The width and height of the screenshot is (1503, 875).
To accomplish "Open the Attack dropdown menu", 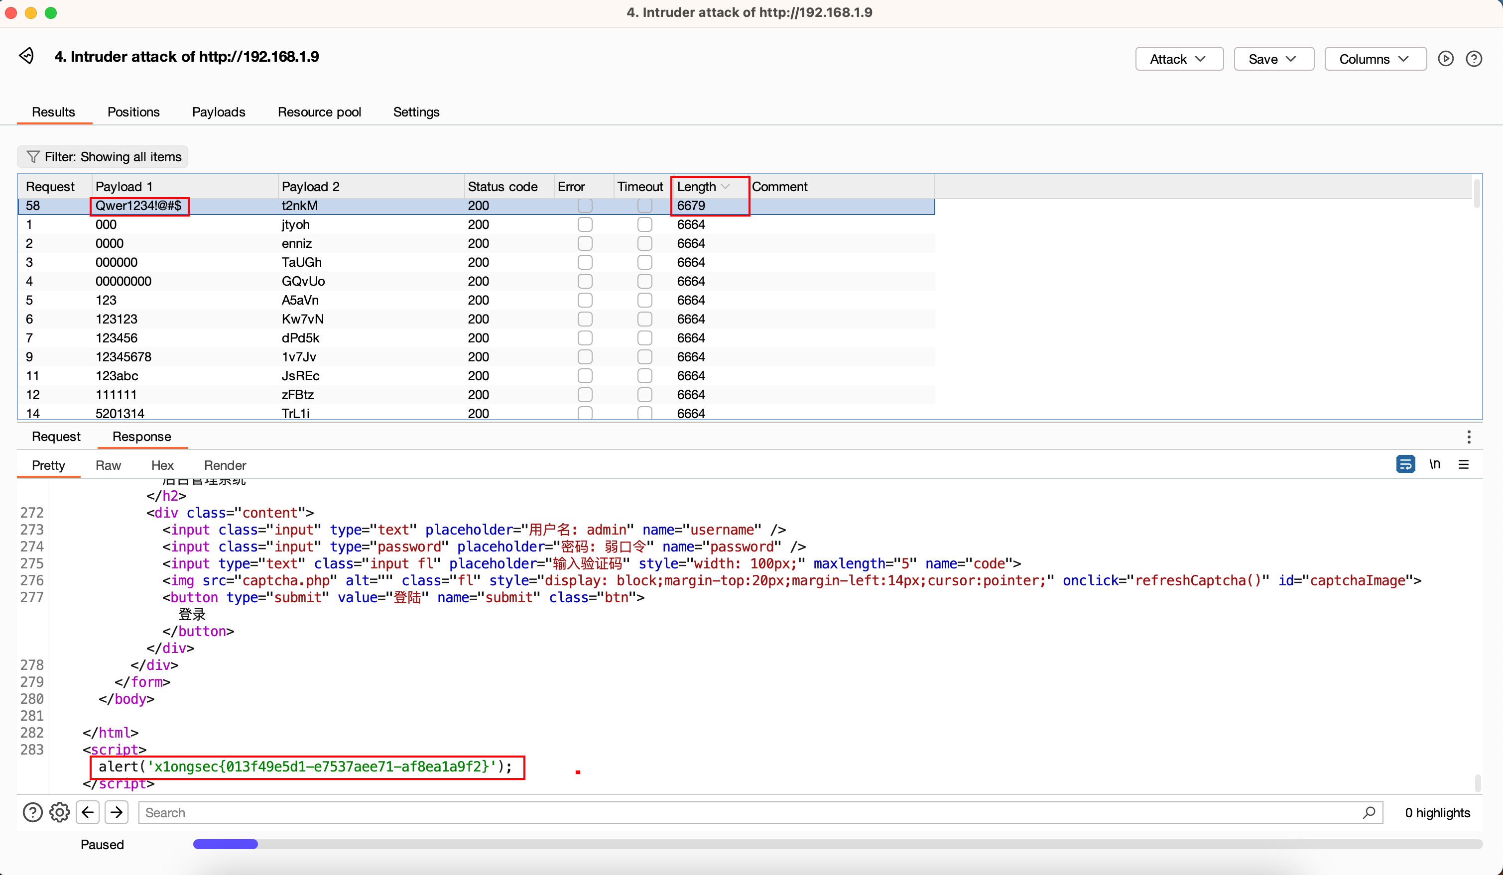I will pyautogui.click(x=1179, y=59).
